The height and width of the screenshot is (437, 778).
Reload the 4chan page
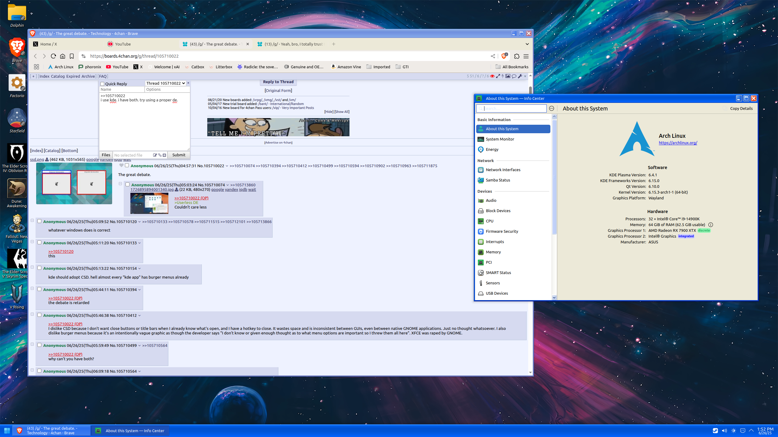click(53, 56)
